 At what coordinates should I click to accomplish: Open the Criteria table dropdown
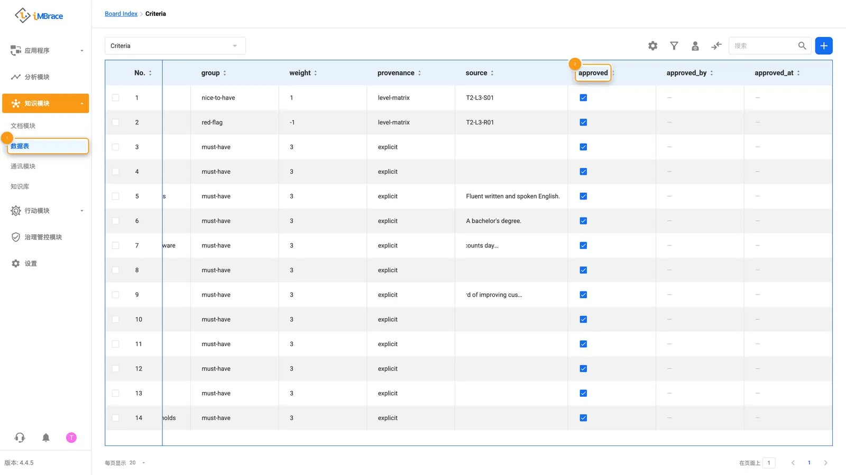pos(175,46)
